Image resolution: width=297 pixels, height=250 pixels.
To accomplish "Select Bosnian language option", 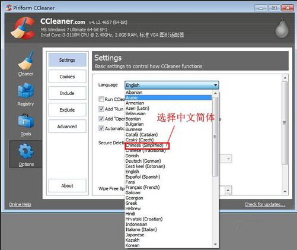I will 168,119.
